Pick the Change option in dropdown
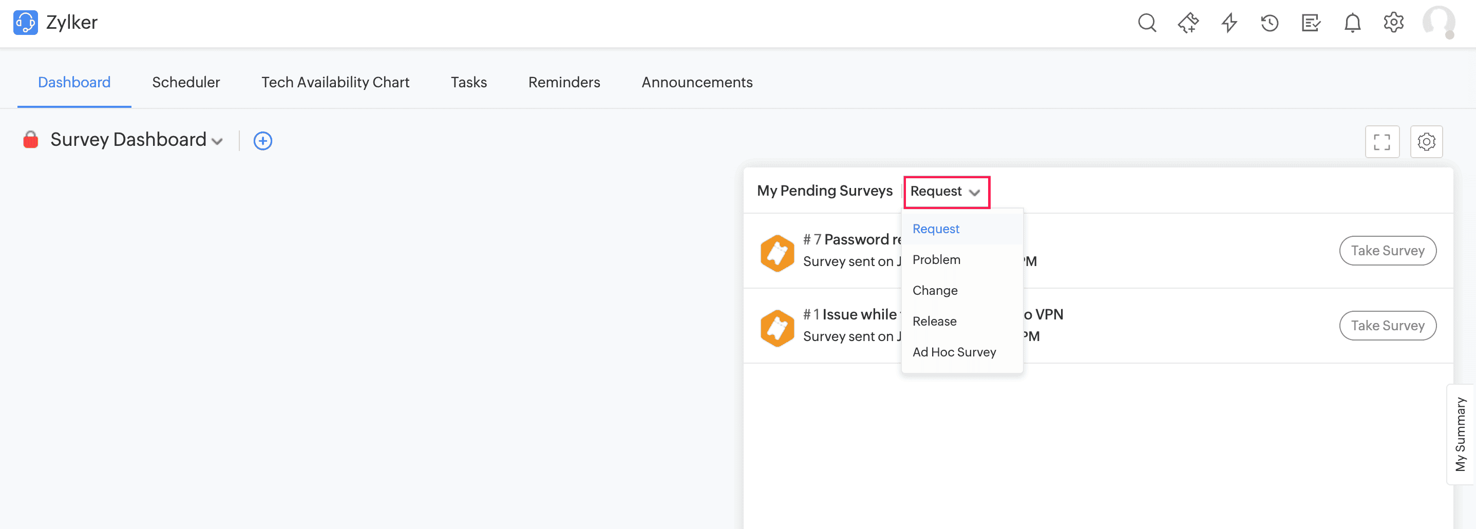 935,291
